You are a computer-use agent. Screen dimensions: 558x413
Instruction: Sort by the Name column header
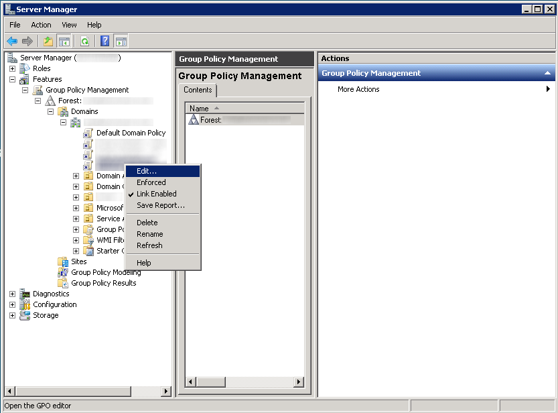click(x=245, y=109)
